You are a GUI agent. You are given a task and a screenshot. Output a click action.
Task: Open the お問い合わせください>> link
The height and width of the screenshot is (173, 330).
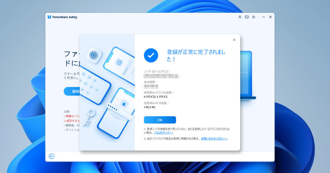pos(214,139)
